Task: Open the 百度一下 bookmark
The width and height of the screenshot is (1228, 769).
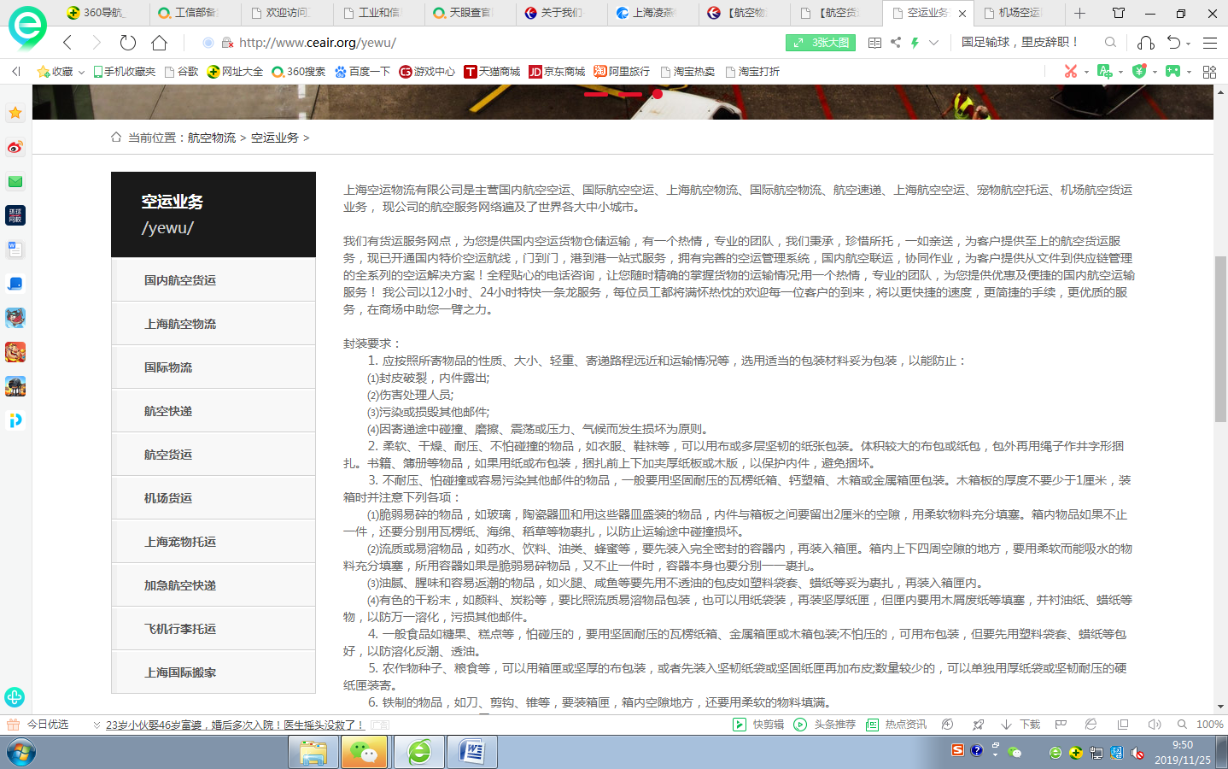Action: click(363, 72)
